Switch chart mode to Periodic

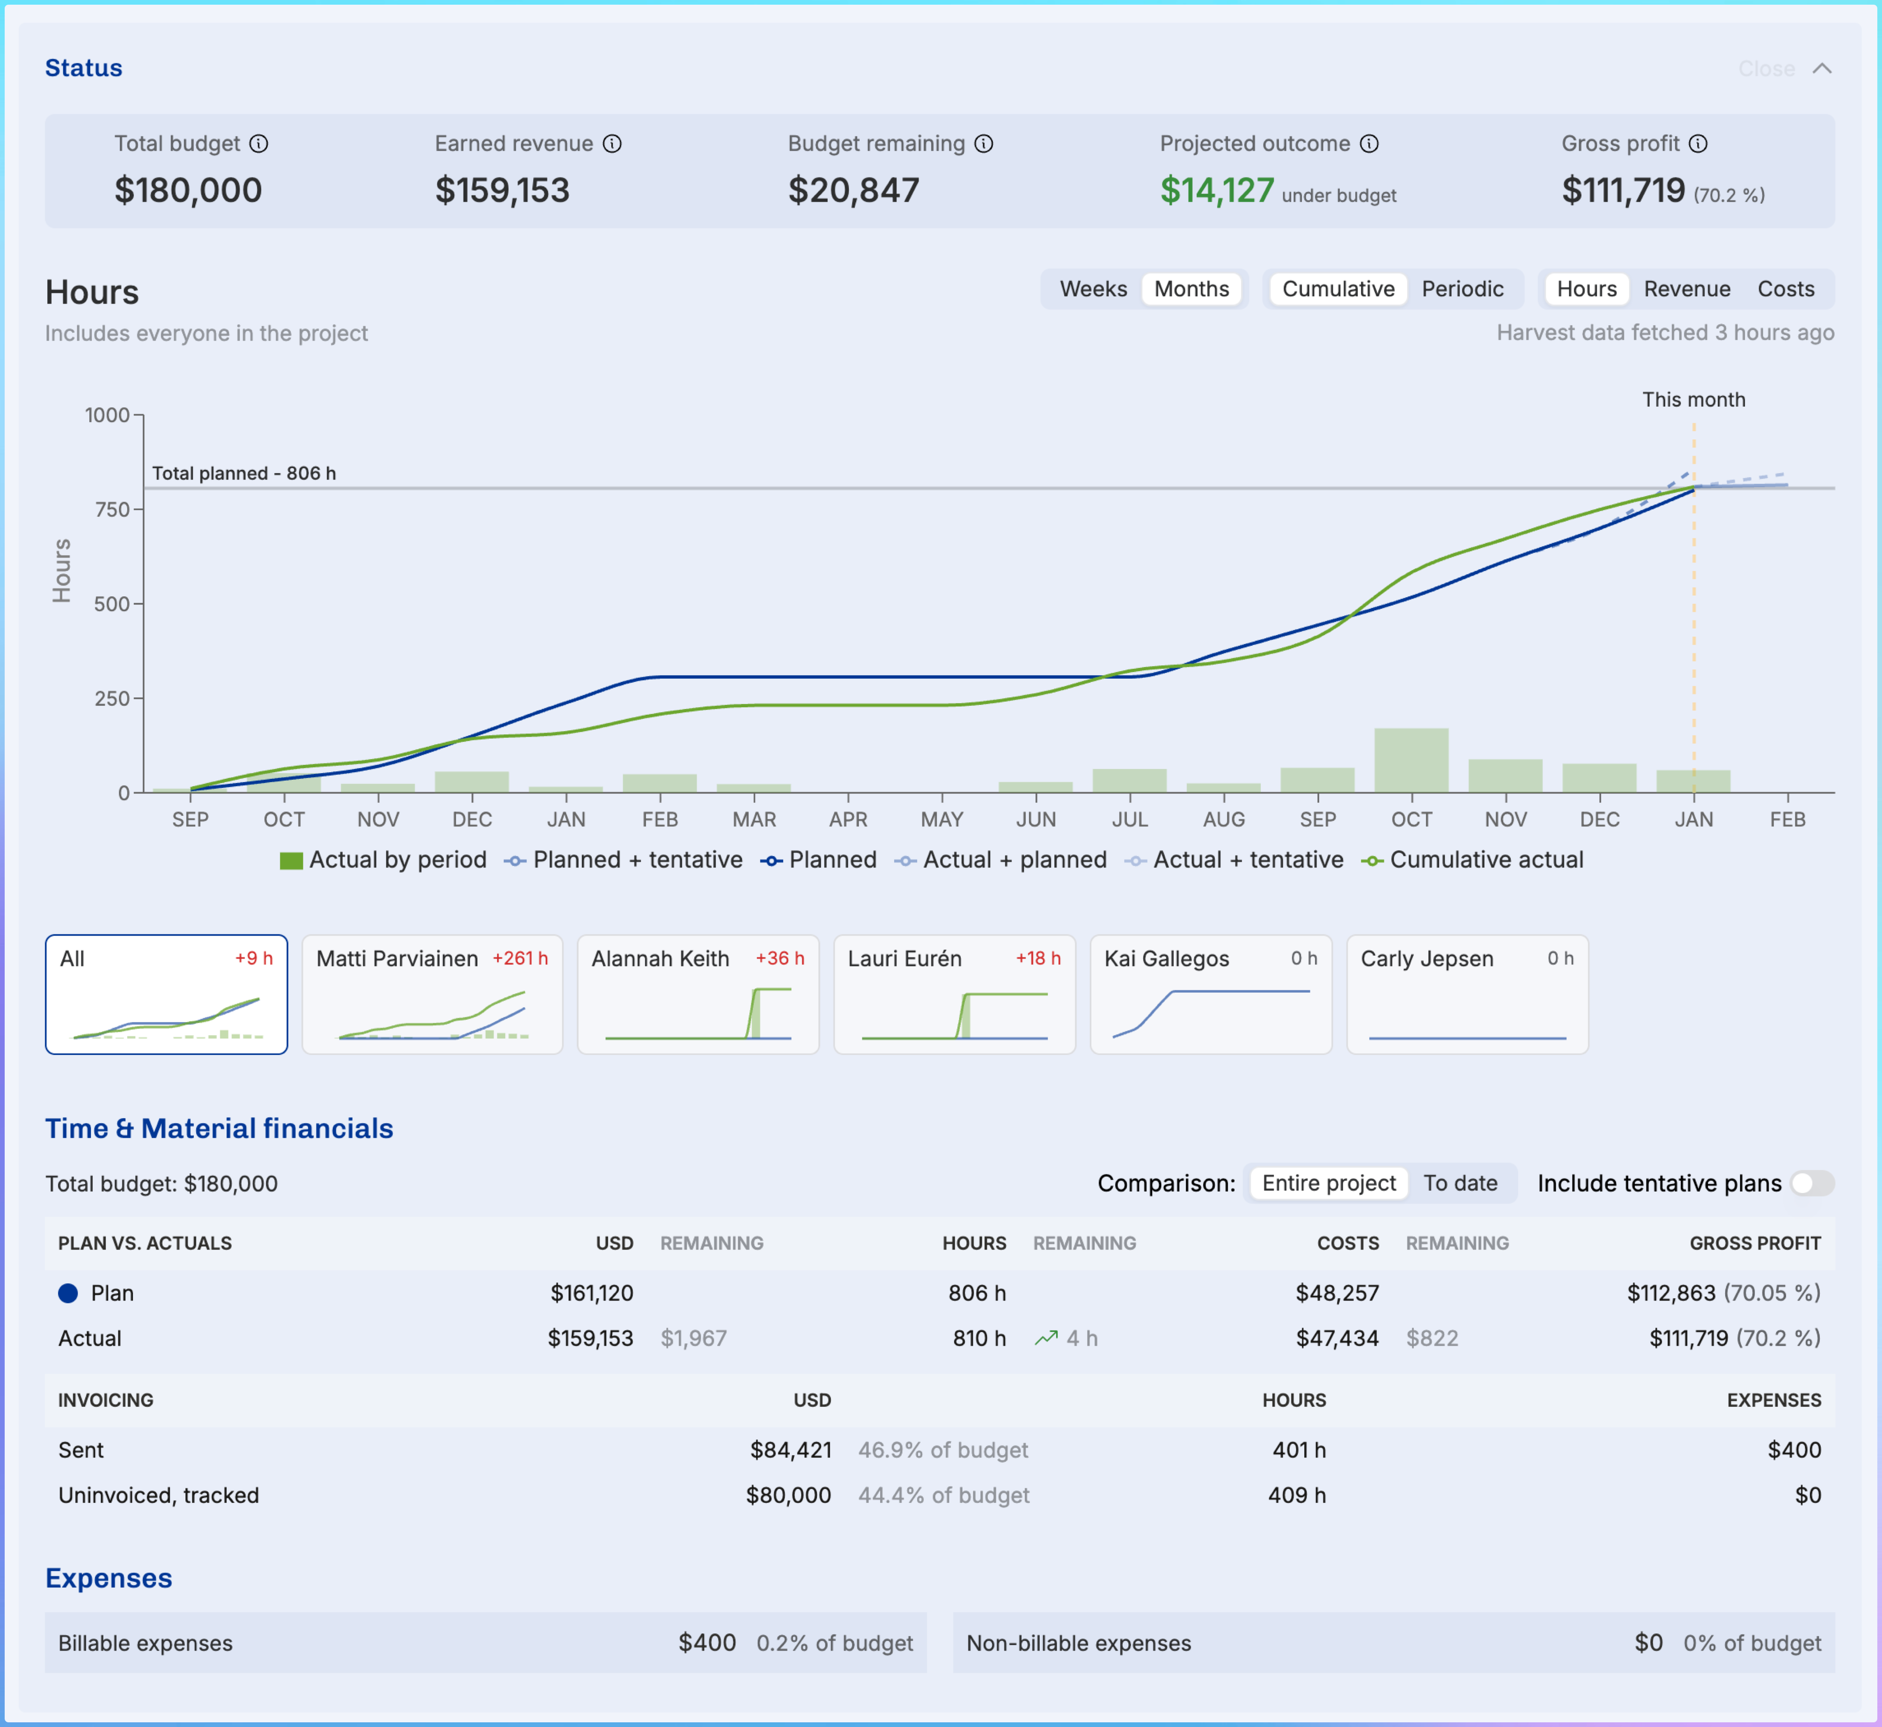1462,289
